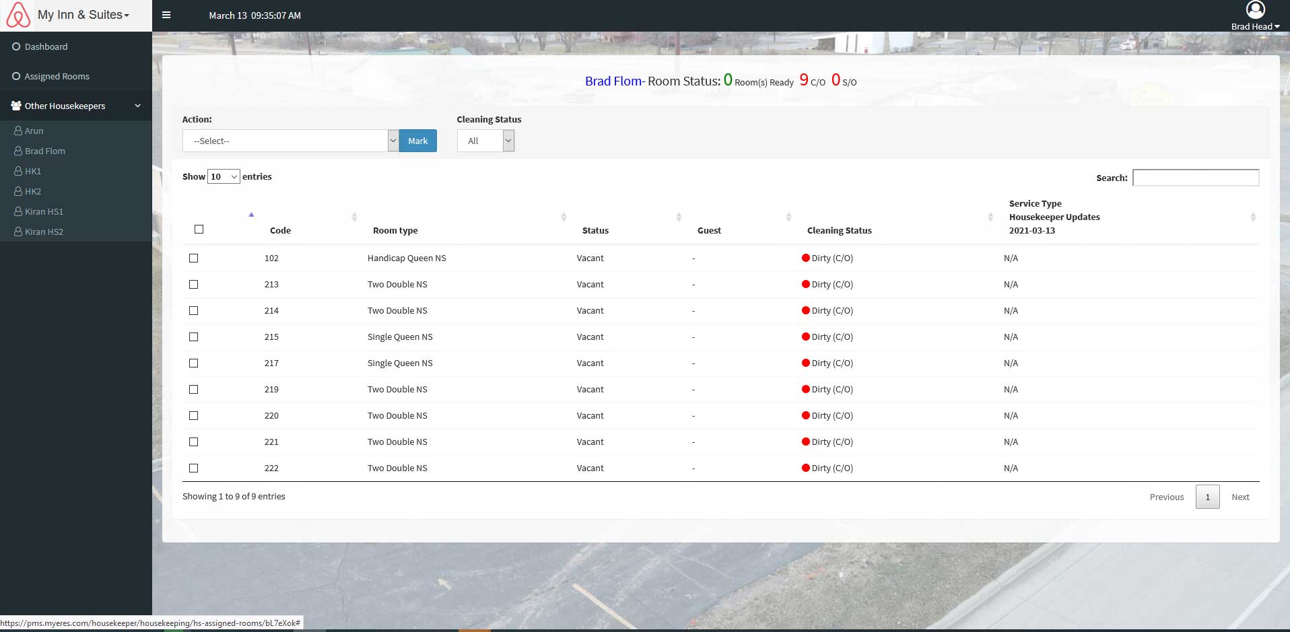Go to Dashboard in sidebar
The image size is (1290, 632).
pyautogui.click(x=46, y=46)
